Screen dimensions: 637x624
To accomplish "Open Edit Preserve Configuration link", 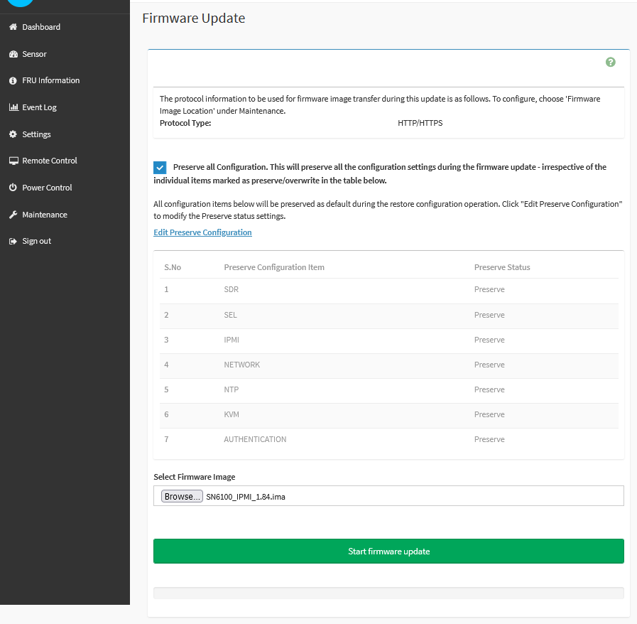I will [202, 232].
